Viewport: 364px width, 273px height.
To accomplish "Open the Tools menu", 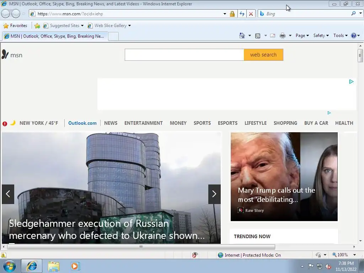I will (x=340, y=36).
